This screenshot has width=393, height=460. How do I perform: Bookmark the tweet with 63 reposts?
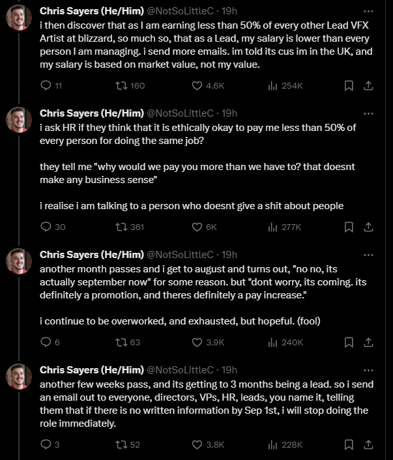349,342
